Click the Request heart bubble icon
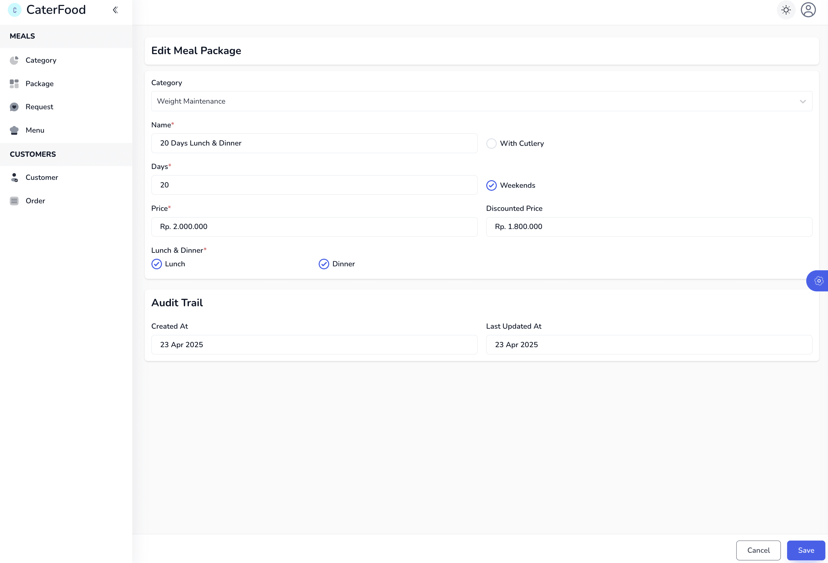Screen dimensions: 828x563 (x=14, y=107)
